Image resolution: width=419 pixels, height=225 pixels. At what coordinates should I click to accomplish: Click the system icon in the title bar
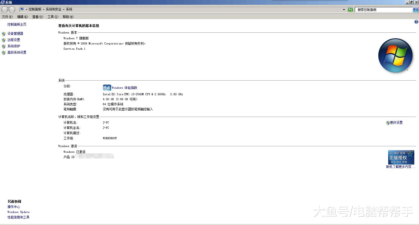(x=3, y=2)
